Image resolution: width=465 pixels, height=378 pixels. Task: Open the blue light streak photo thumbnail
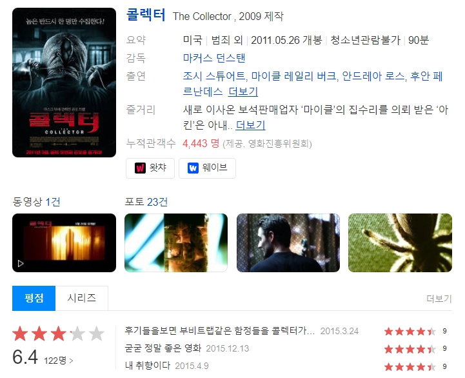[176, 243]
